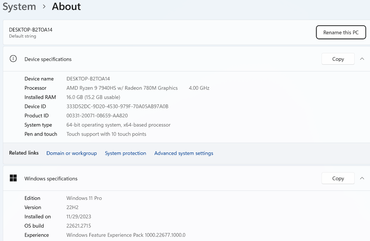Go back to System breadcrumb
Screen dimensions: 370x241
[x=19, y=7]
